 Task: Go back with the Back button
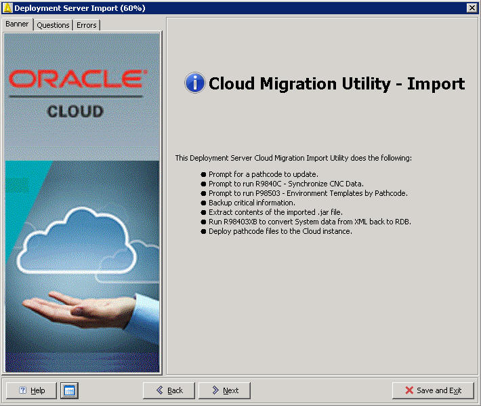point(169,390)
